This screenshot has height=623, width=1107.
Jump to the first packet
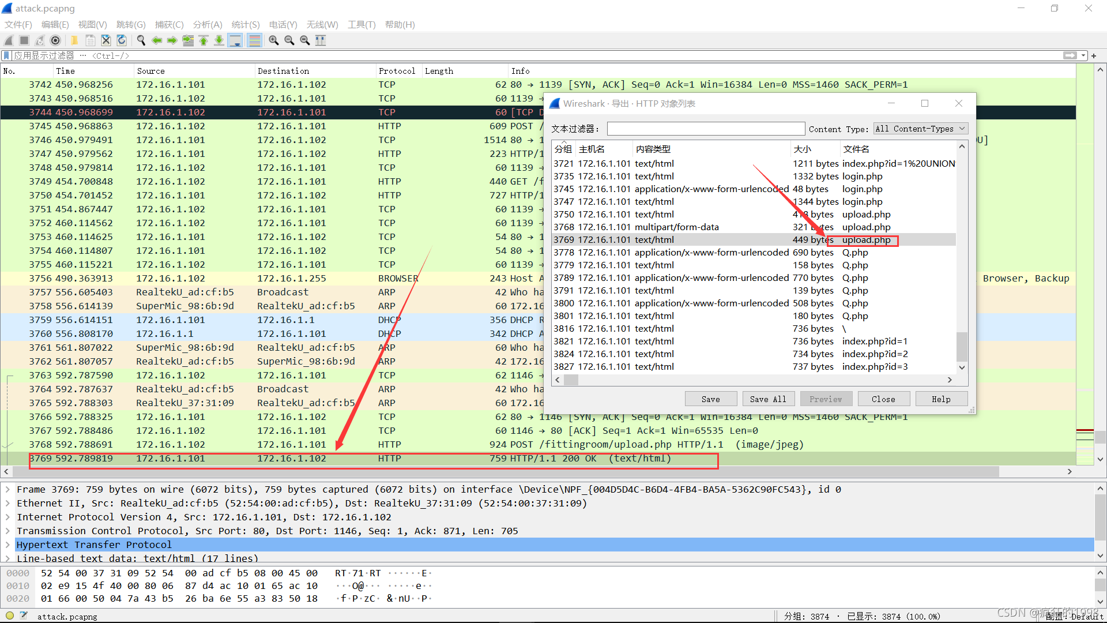[x=204, y=40]
